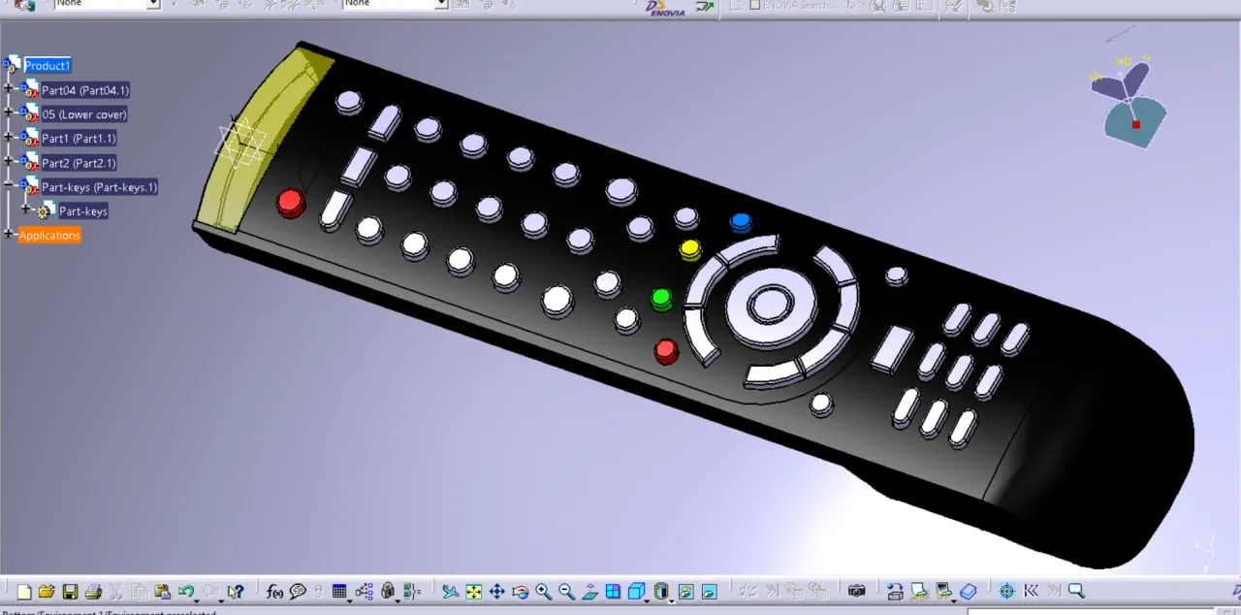
Task: Toggle Swap visible space icon
Action: pyautogui.click(x=709, y=592)
